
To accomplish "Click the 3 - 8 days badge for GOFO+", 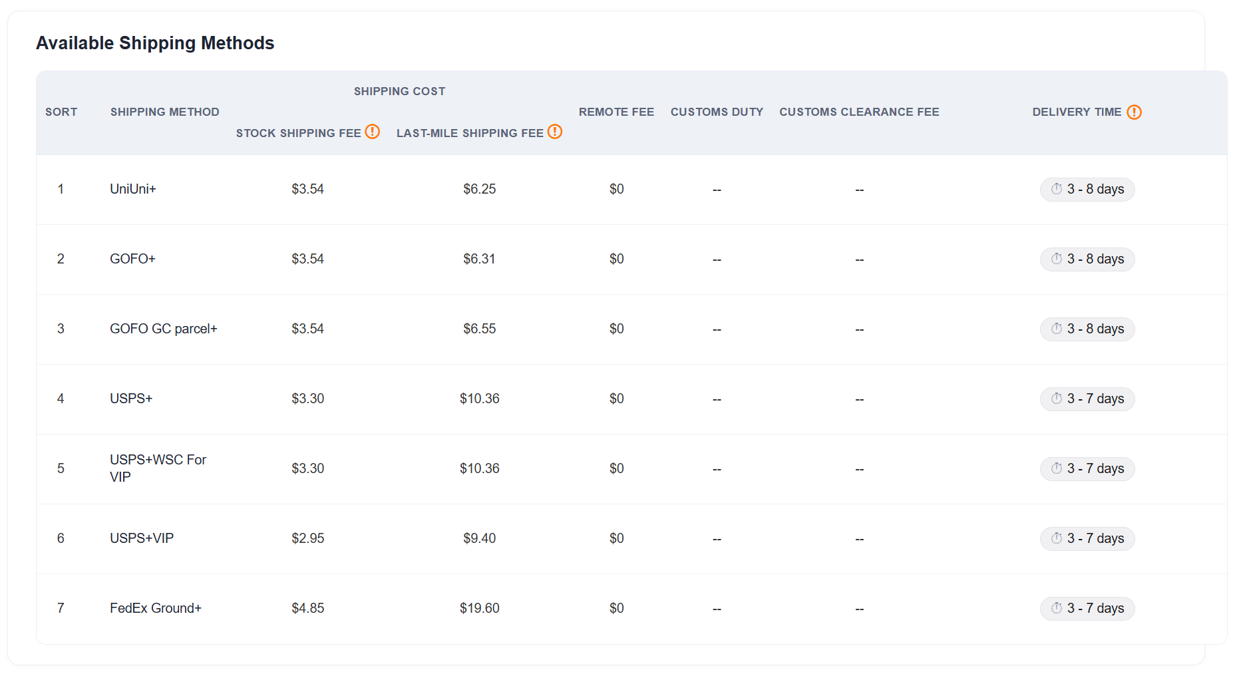I will [x=1087, y=259].
